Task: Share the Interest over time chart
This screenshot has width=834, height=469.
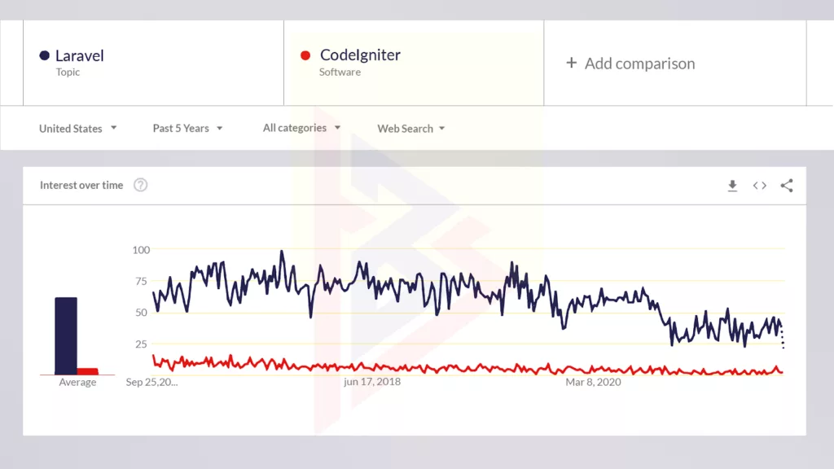Action: click(787, 186)
